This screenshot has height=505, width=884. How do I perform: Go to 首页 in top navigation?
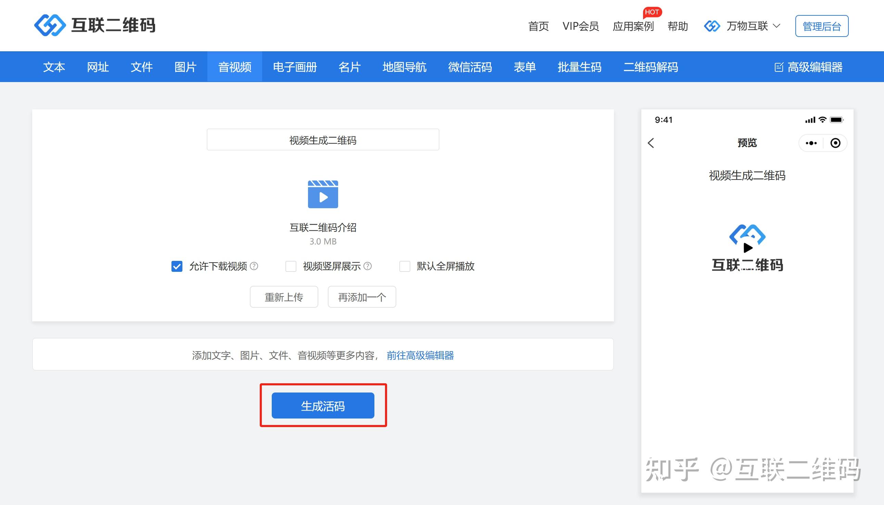click(x=538, y=26)
